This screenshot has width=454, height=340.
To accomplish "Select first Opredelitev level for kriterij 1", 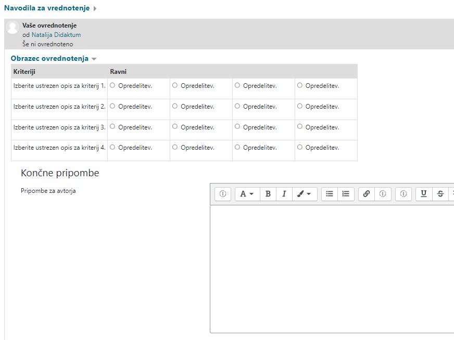I will click(x=112, y=85).
